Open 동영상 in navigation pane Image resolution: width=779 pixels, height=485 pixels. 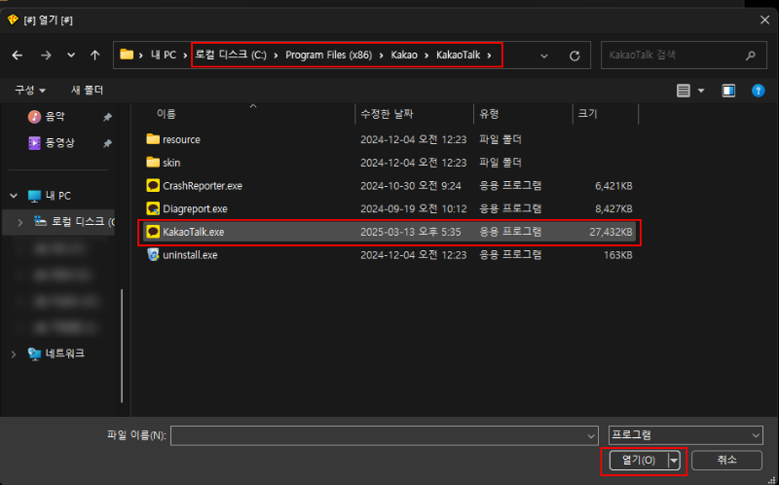point(59,143)
